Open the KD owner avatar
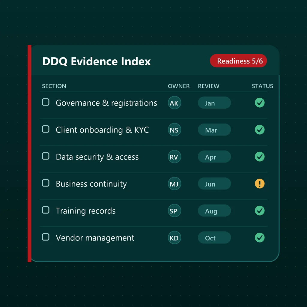The image size is (307, 307). pos(174,238)
